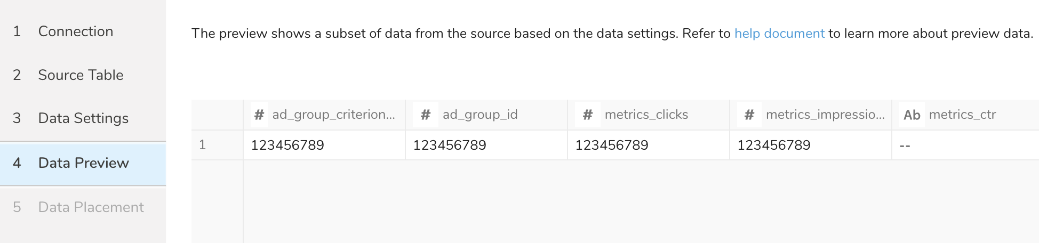Open the help document link
The width and height of the screenshot is (1039, 243).
pos(779,34)
